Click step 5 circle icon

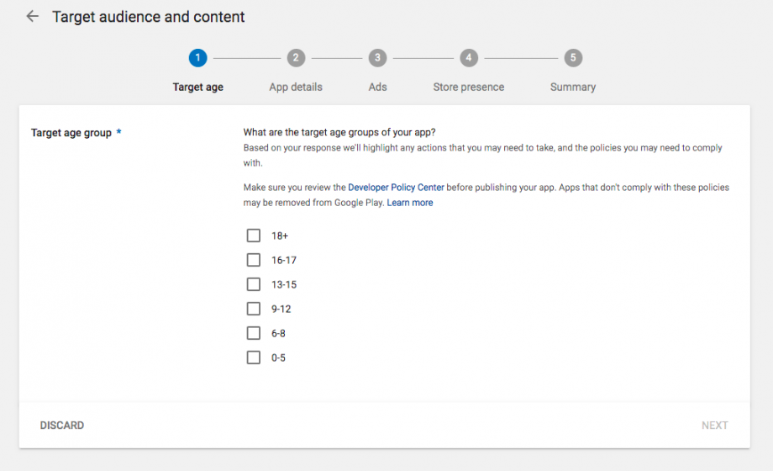573,58
